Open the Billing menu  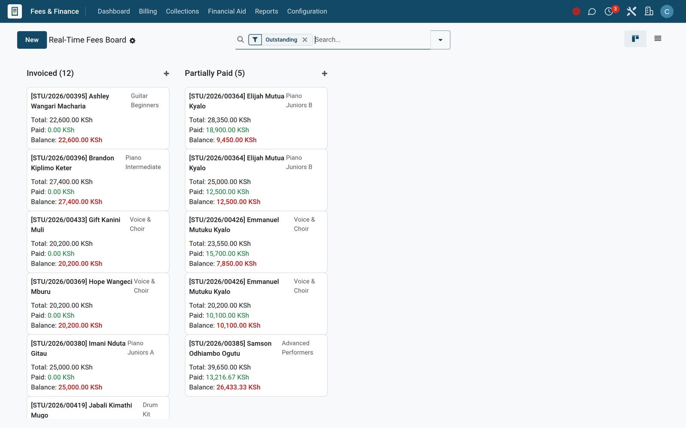pyautogui.click(x=148, y=12)
